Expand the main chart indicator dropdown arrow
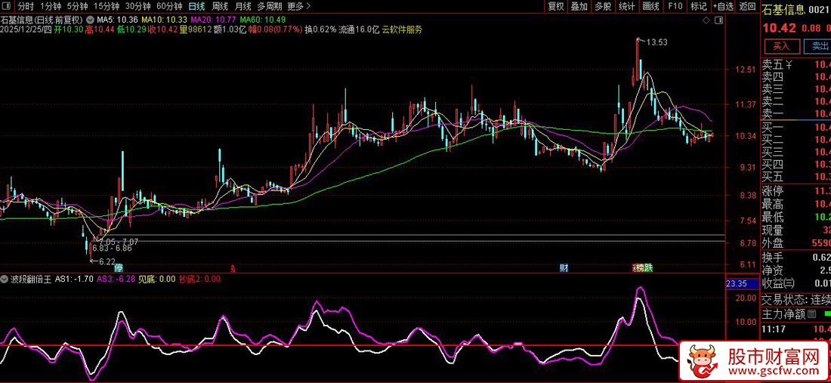This screenshot has width=831, height=383. coord(91,19)
